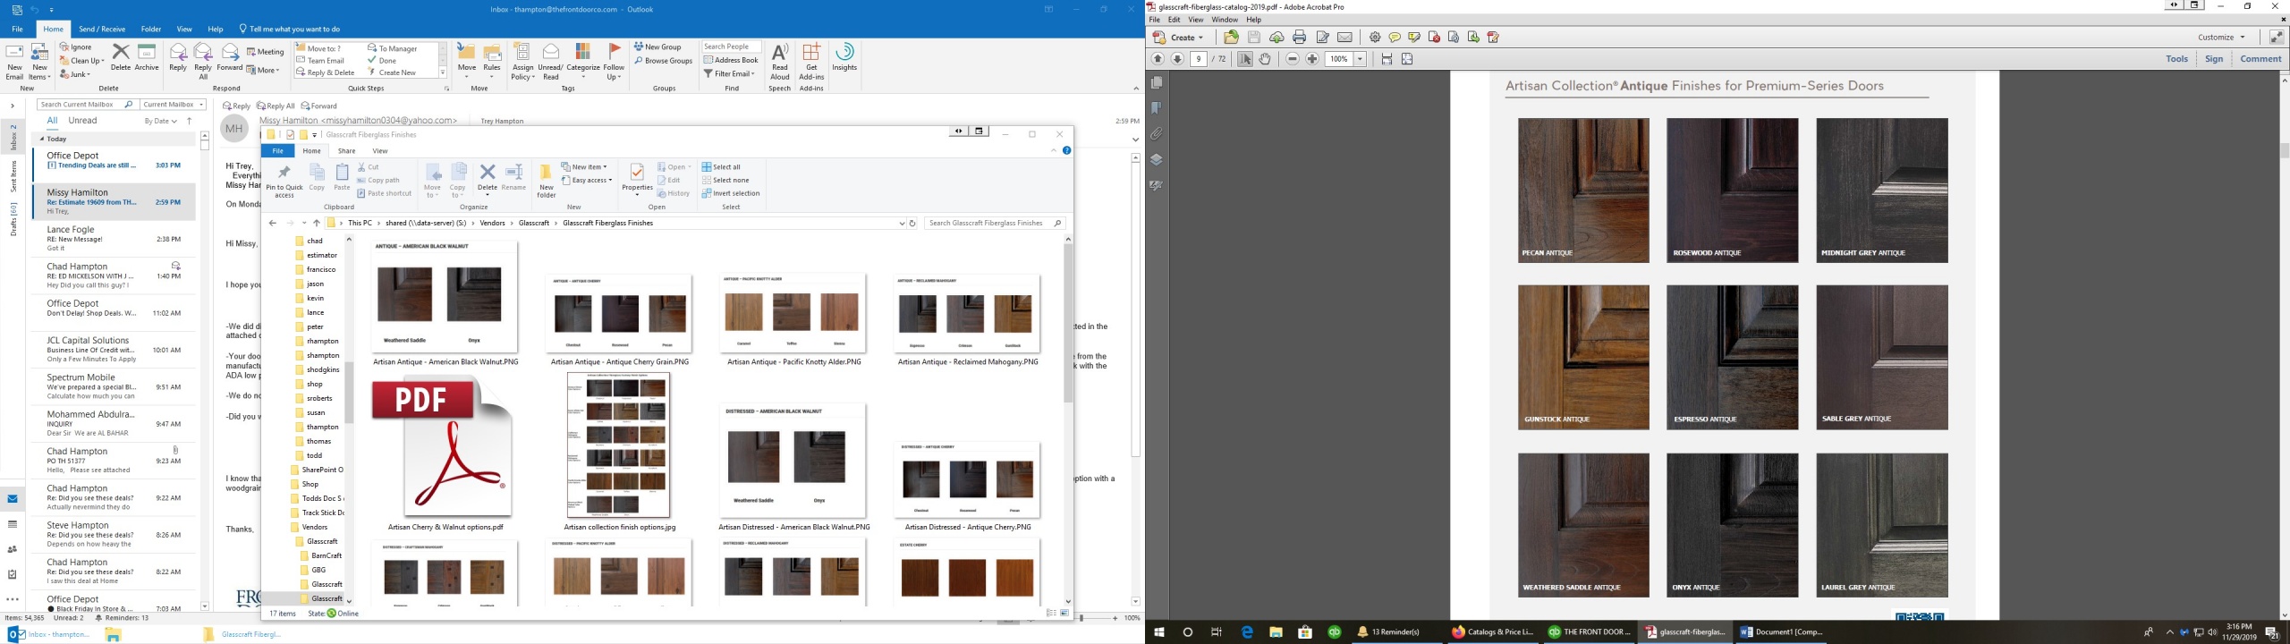2290x644 pixels.
Task: Go to the next page in Acrobat
Action: click(x=1177, y=59)
